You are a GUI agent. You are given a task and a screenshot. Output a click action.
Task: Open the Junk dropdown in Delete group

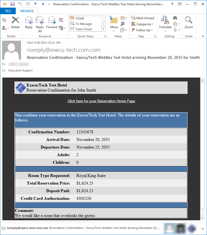pyautogui.click(x=6, y=28)
